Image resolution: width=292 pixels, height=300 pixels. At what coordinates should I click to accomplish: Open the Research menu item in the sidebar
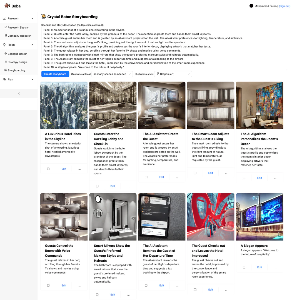(13, 18)
